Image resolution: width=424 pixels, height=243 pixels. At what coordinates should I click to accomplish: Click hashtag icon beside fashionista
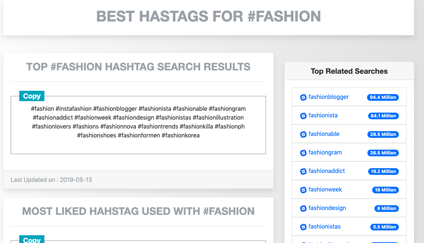click(303, 116)
